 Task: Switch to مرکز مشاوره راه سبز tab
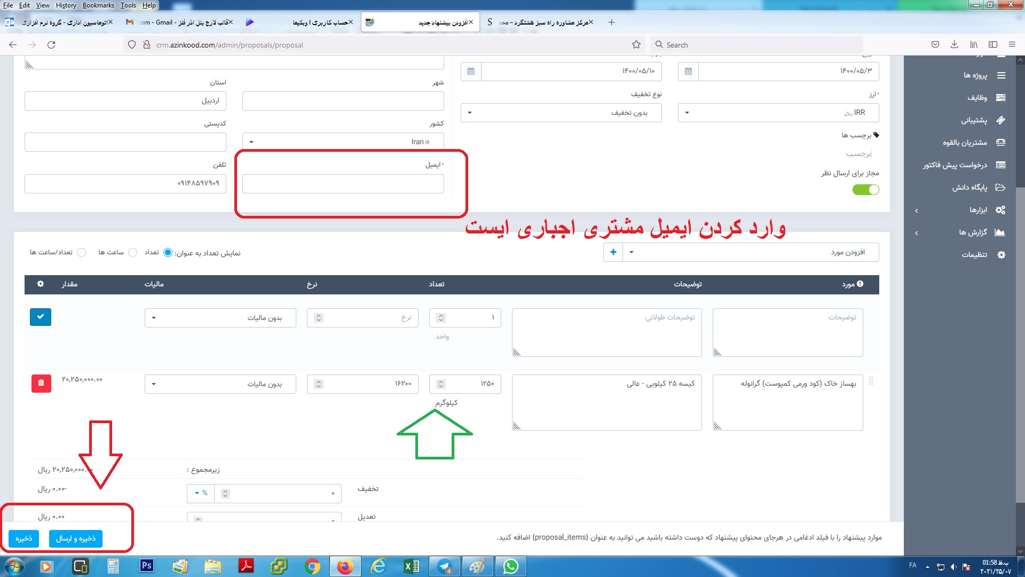pyautogui.click(x=540, y=22)
